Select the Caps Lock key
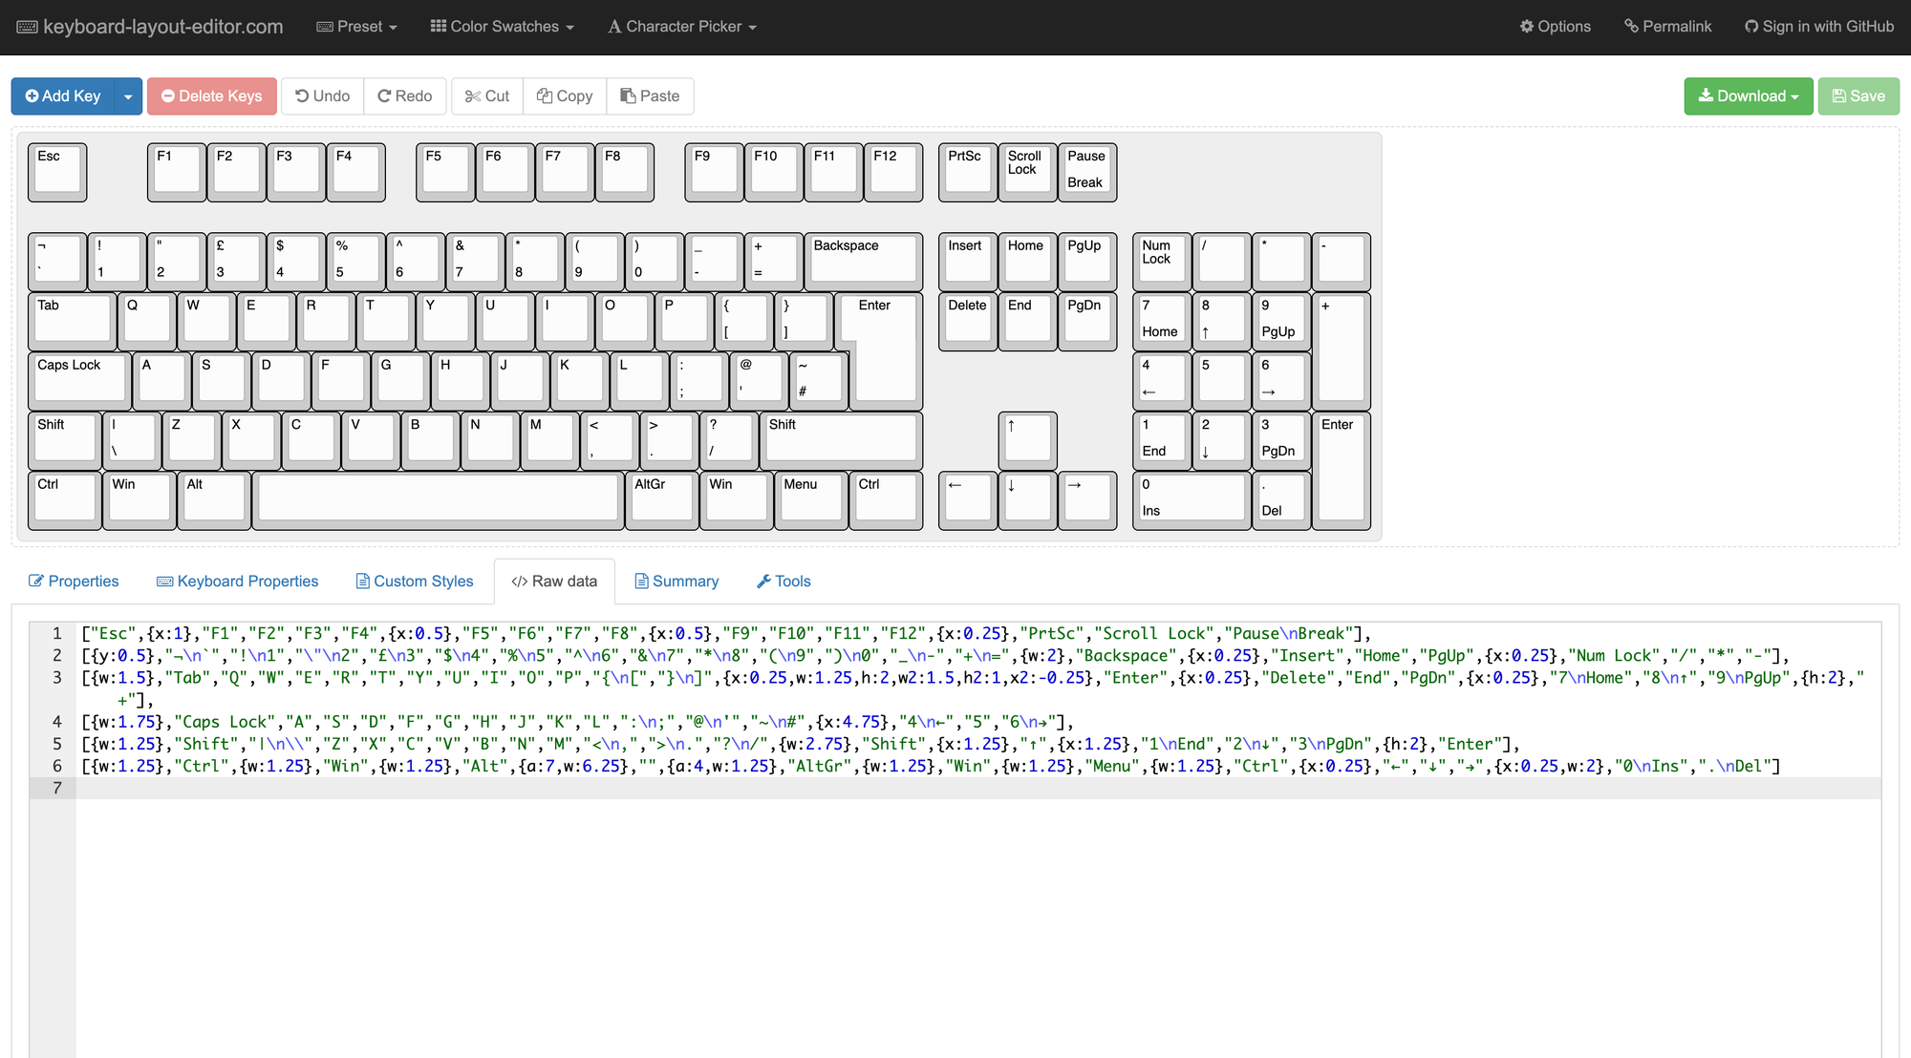1911x1058 pixels. point(78,379)
